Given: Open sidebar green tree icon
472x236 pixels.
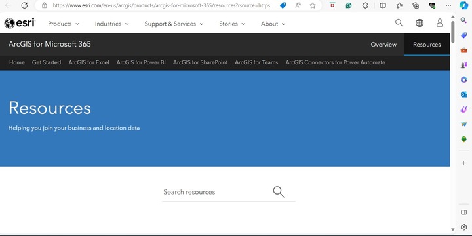Looking at the screenshot, I should click(x=463, y=139).
